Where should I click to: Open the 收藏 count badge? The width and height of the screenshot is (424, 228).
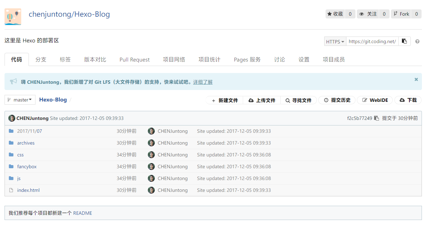tap(350, 14)
